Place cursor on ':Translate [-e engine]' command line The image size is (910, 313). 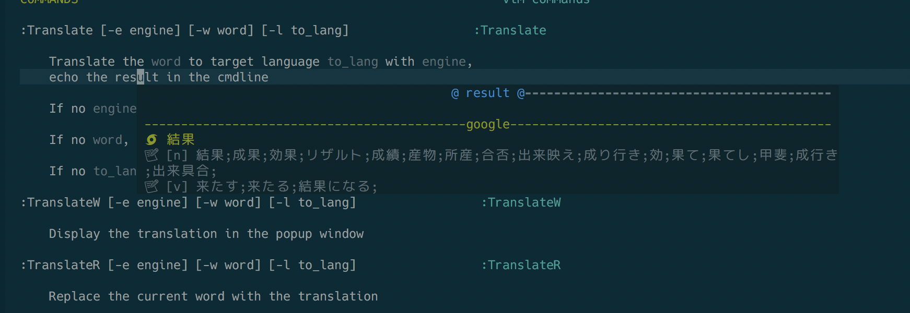coord(184,30)
